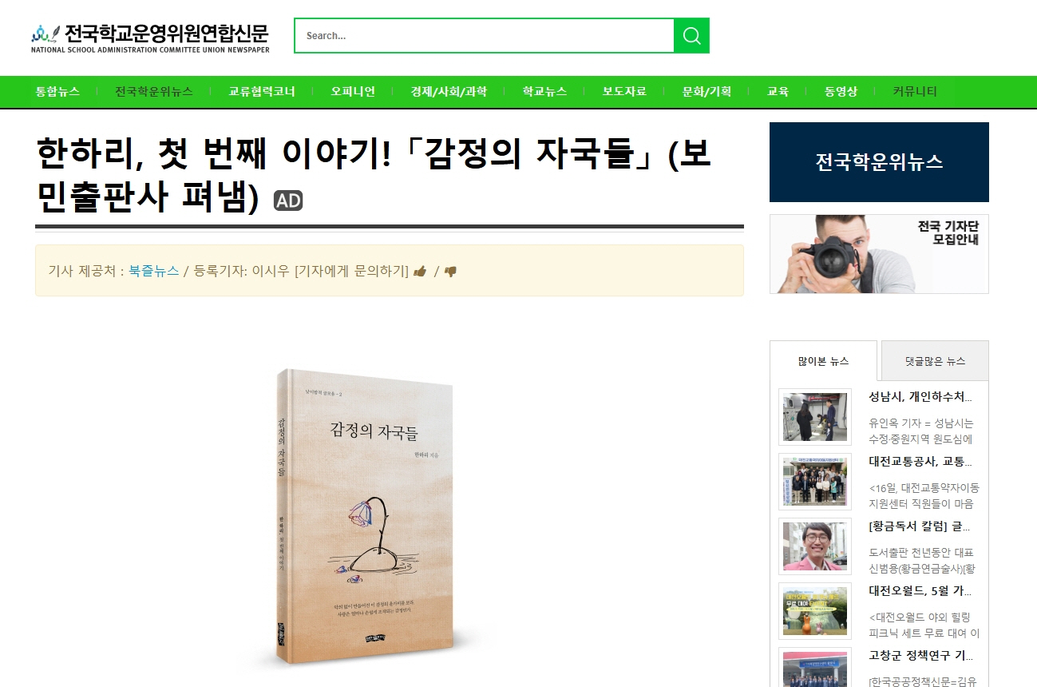Click the thumbs-up icon for the article

[420, 271]
